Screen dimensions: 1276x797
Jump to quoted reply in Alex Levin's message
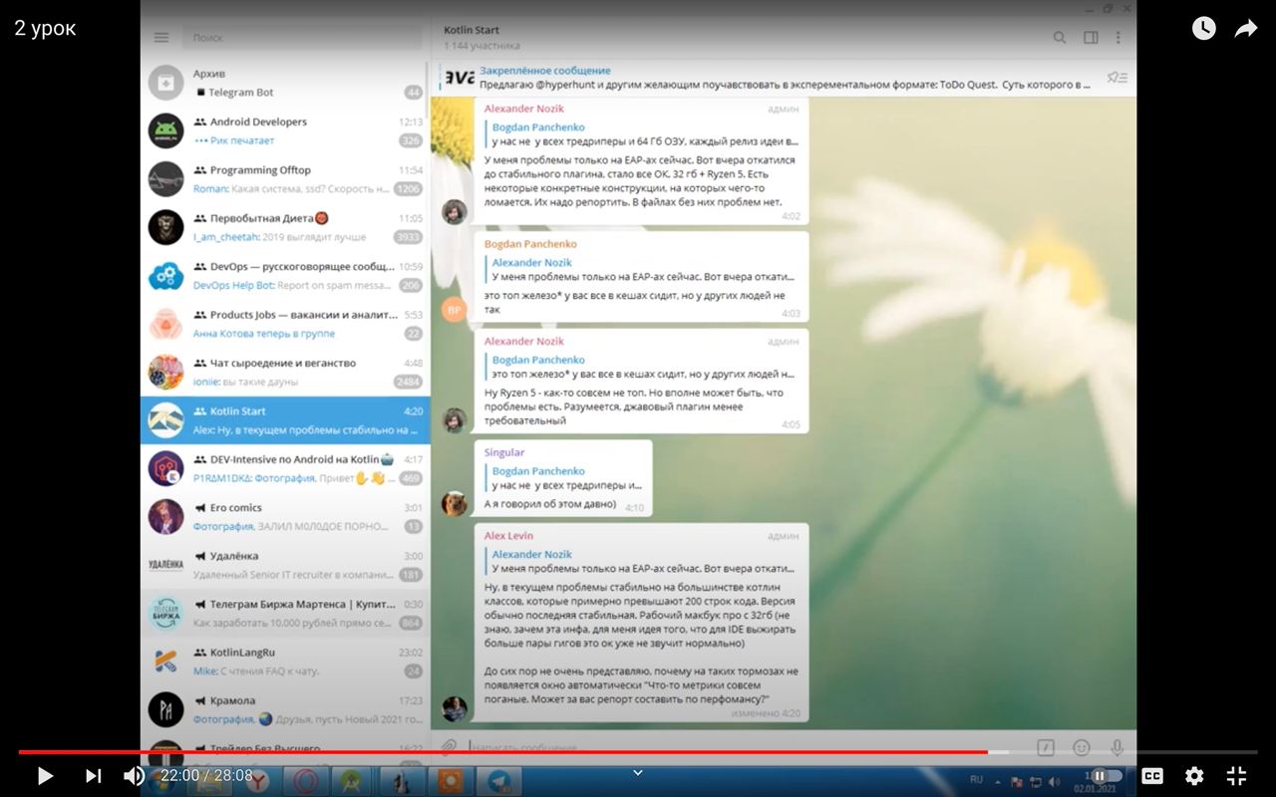click(642, 561)
